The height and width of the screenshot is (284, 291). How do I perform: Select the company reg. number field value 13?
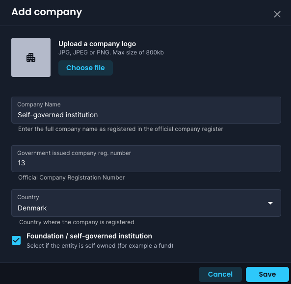pyautogui.click(x=21, y=163)
